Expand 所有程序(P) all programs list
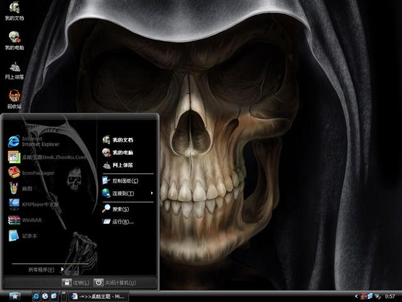 tap(44, 270)
